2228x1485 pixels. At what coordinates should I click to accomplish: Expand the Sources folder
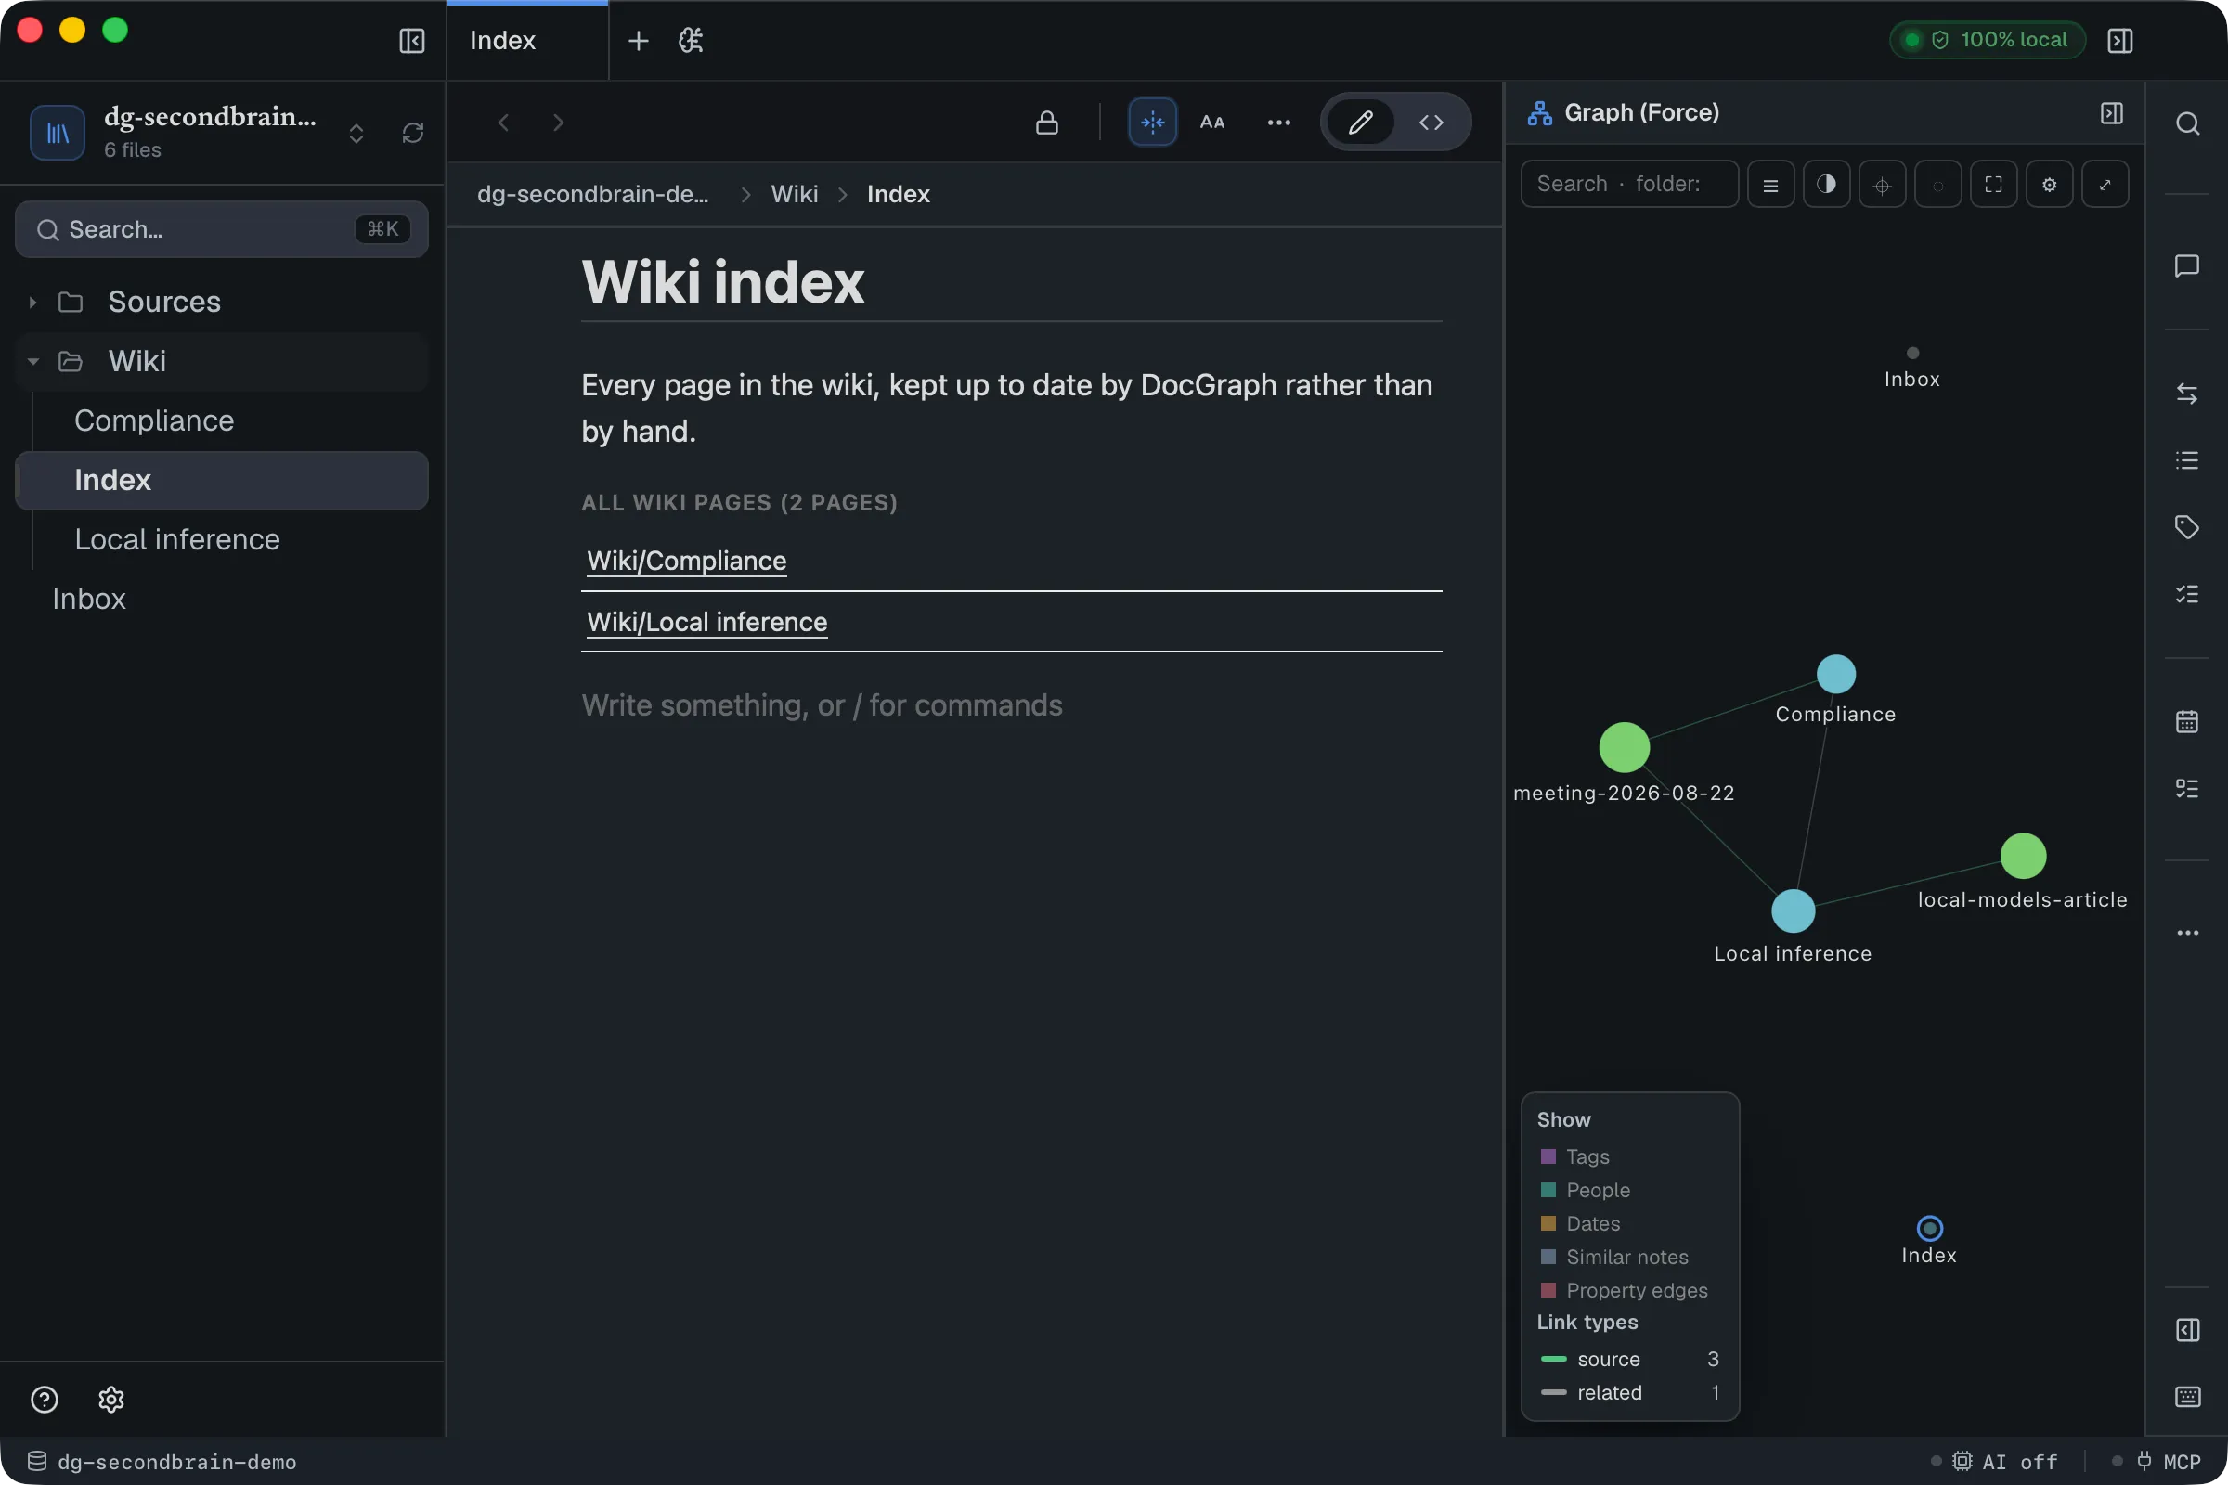[x=222, y=303]
